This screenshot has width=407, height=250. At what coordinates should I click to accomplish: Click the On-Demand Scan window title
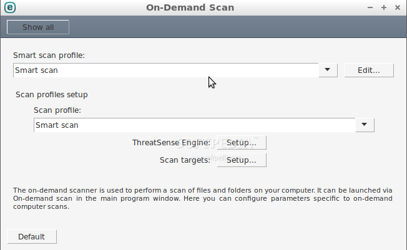click(x=190, y=7)
